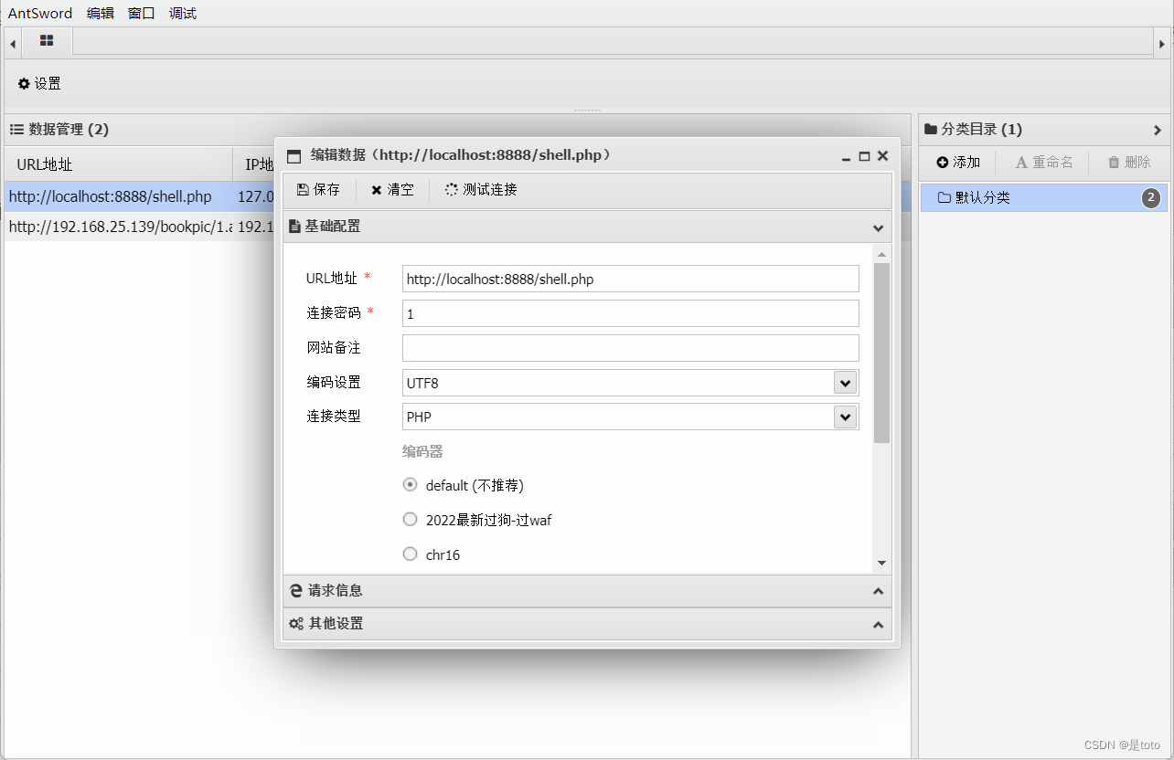The image size is (1174, 760).
Task: Click the 数据管理 (2) list icon
Action: (x=16, y=130)
